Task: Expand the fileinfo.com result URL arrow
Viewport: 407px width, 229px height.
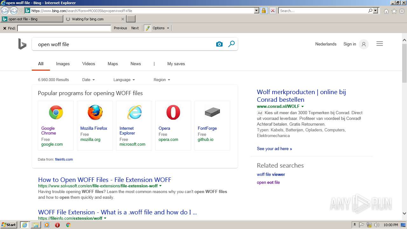Action: click(x=105, y=219)
